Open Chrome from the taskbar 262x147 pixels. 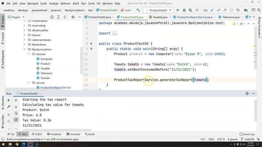(x=17, y=144)
